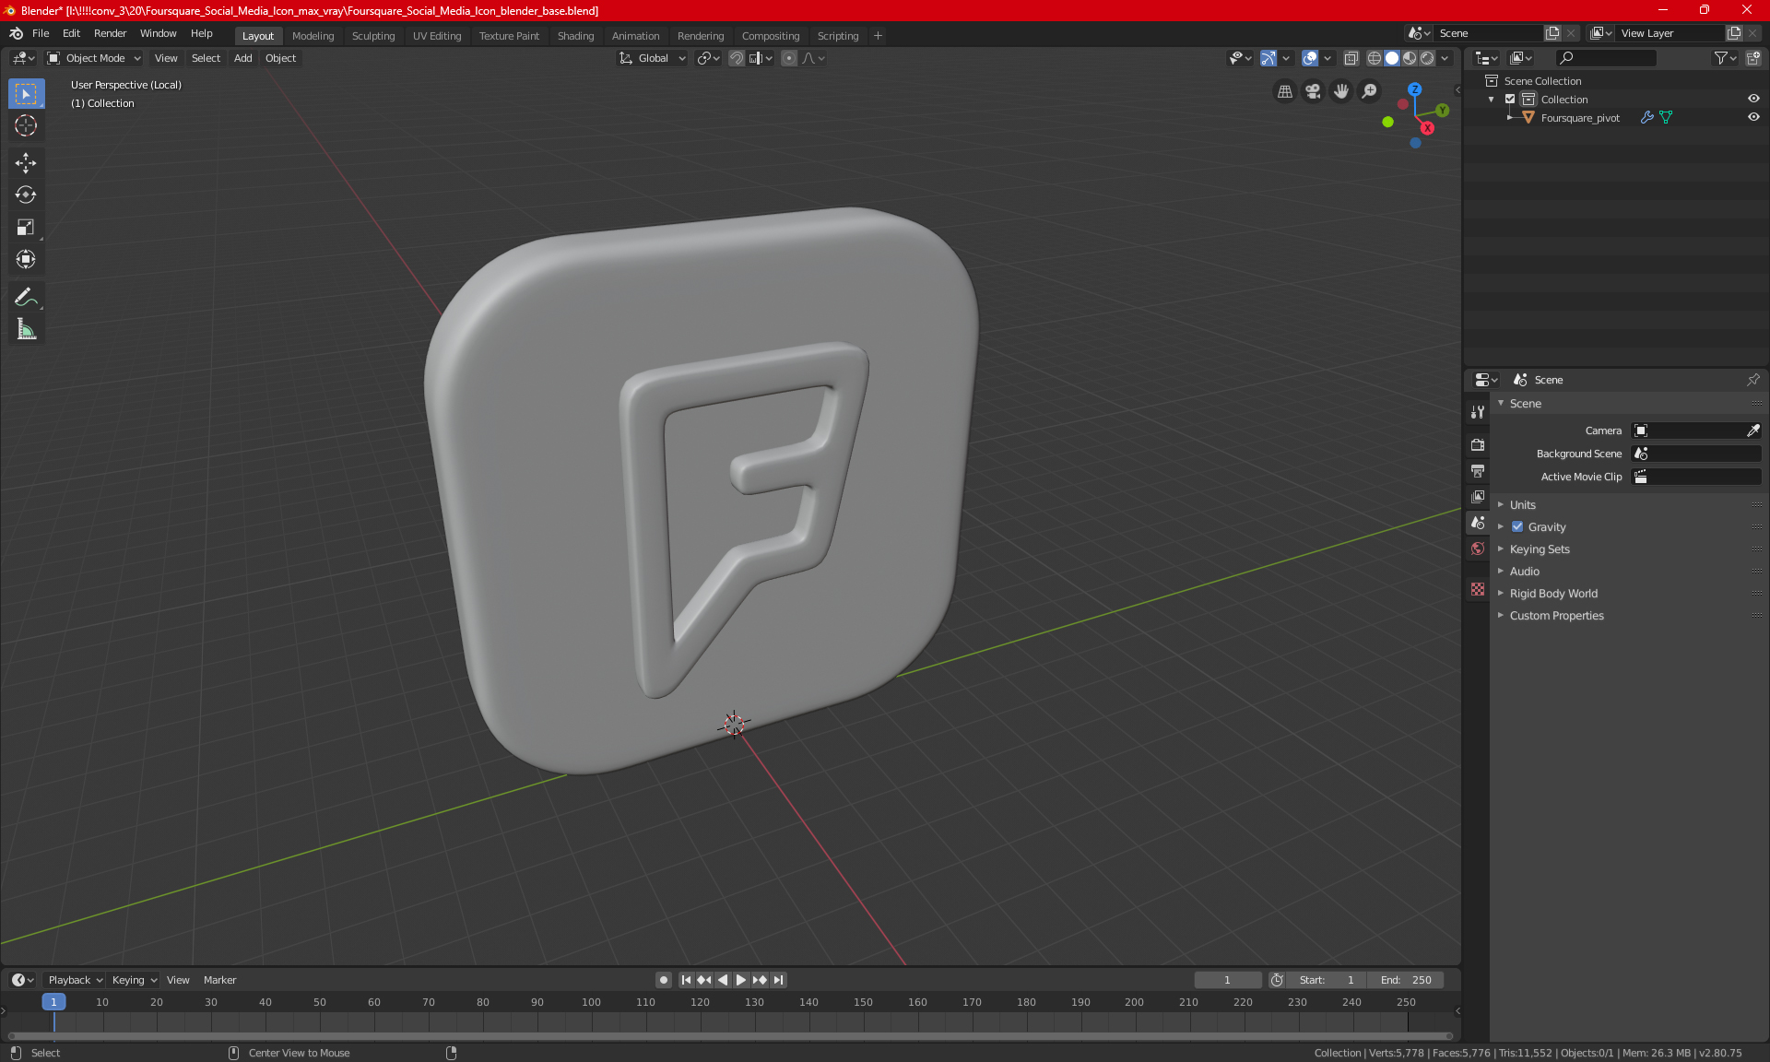The width and height of the screenshot is (1770, 1062).
Task: Select the Transform tool icon
Action: pyautogui.click(x=25, y=259)
